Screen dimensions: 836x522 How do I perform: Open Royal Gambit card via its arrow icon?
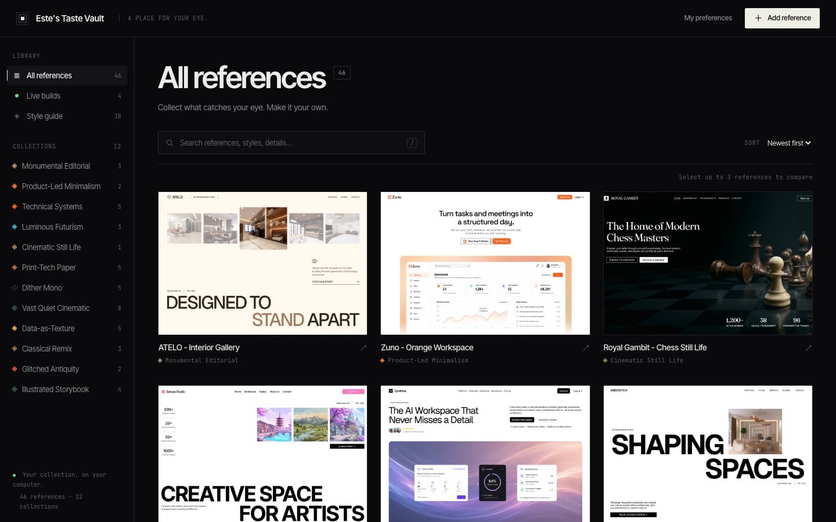point(808,348)
